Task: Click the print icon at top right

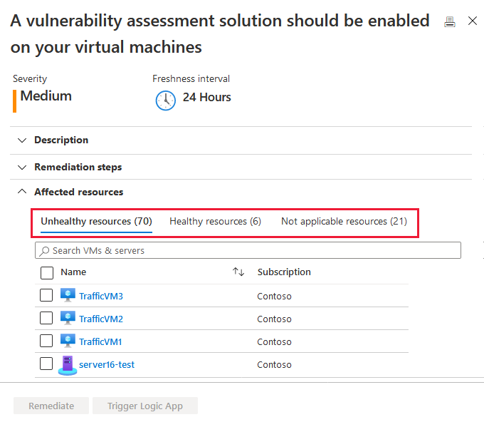Action: click(x=449, y=21)
